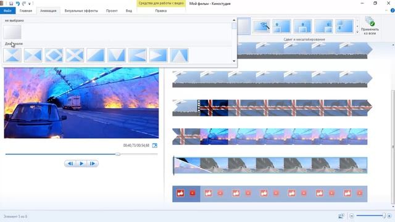The height and width of the screenshot is (222, 395).
Task: Switch to the Вид tab
Action: (129, 11)
